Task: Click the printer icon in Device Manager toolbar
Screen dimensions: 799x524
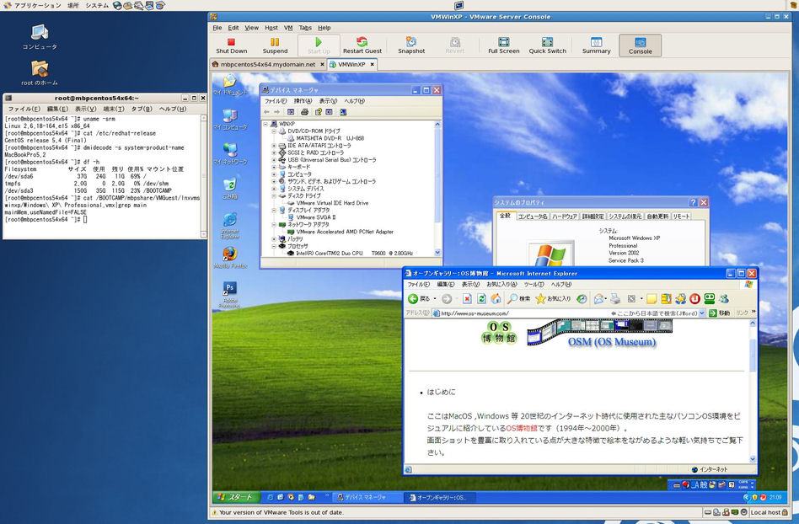Action: coord(304,112)
